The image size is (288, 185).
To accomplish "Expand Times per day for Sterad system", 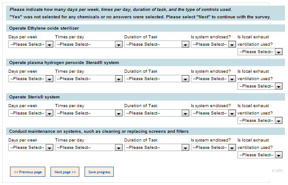I will pyautogui.click(x=89, y=79).
